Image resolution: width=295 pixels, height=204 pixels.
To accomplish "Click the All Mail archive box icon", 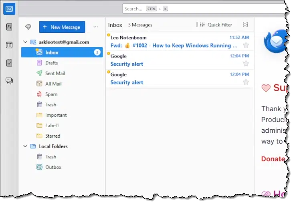I will tap(39, 84).
